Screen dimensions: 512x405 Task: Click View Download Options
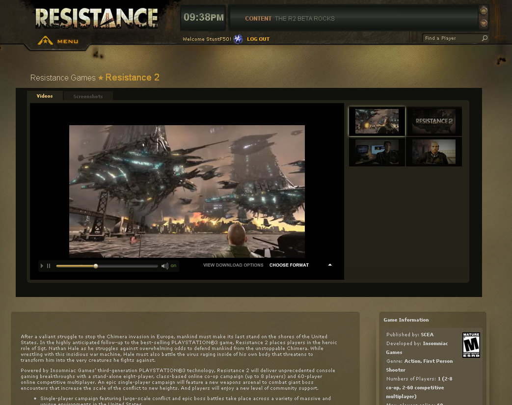[233, 265]
